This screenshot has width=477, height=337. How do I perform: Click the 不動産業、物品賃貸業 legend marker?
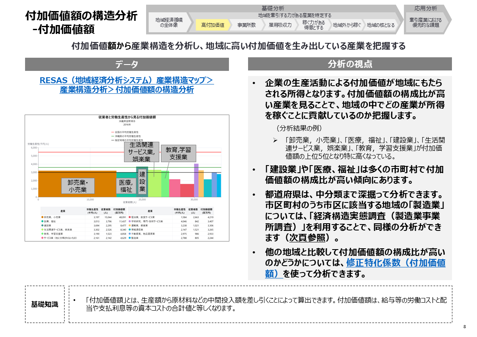pos(130,233)
